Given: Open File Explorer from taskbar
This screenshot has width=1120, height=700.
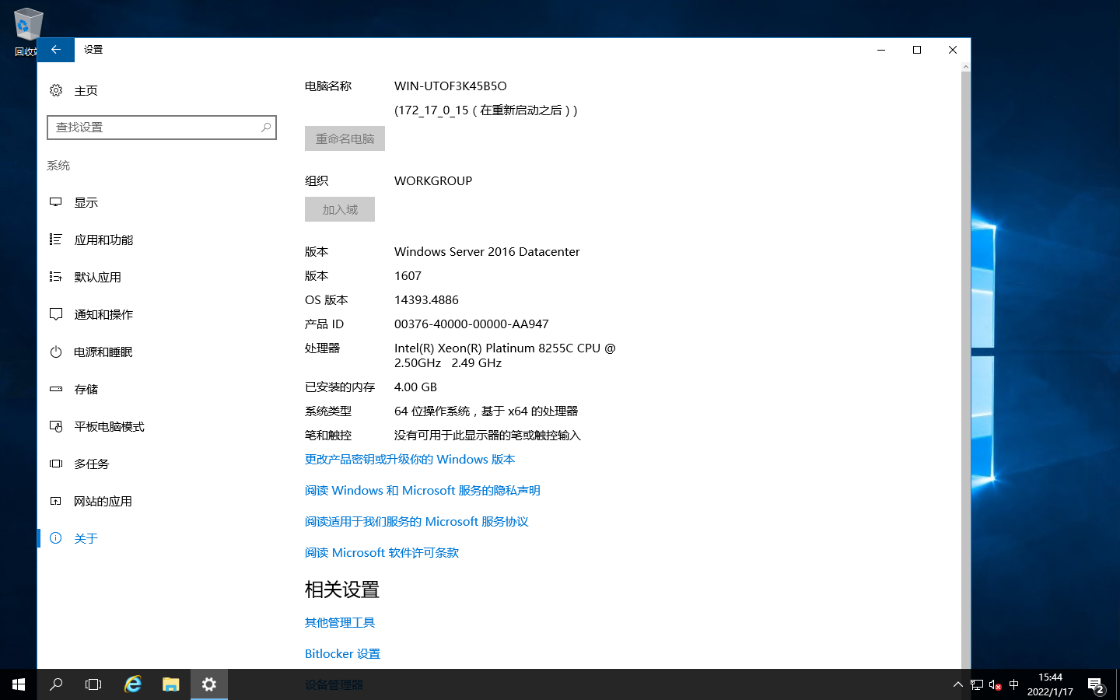Looking at the screenshot, I should (x=171, y=684).
